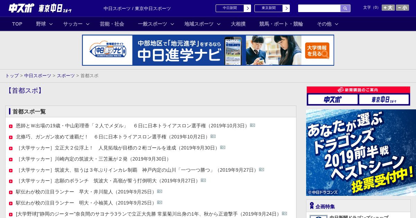
Task: Click 大学情報を見る button in banner
Action: (x=317, y=51)
